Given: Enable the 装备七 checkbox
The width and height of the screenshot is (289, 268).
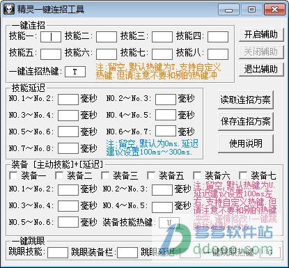Looking at the screenshot, I should pos(243,175).
